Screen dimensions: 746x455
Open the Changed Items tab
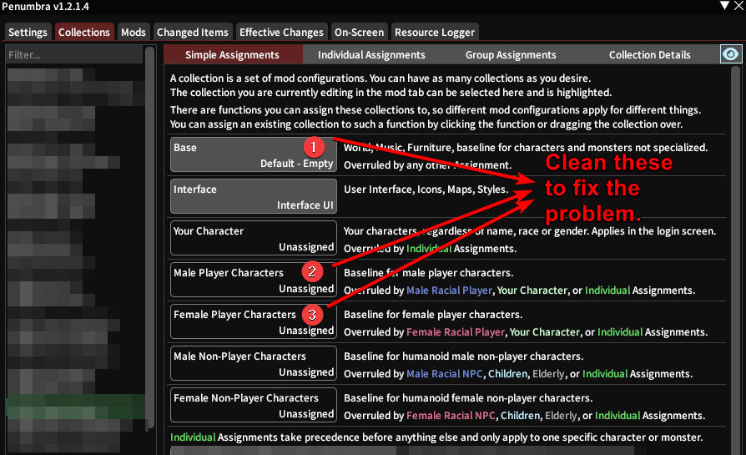[192, 33]
